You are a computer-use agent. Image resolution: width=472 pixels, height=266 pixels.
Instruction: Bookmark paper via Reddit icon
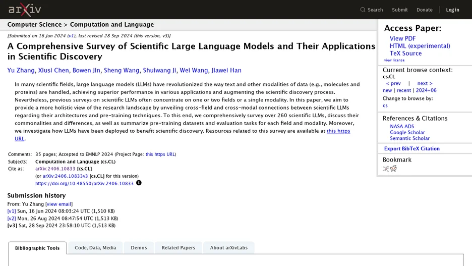pos(393,169)
